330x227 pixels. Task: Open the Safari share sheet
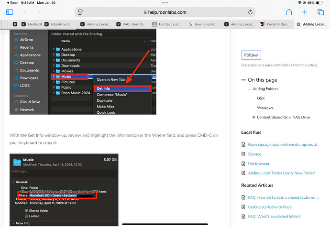[x=289, y=12]
